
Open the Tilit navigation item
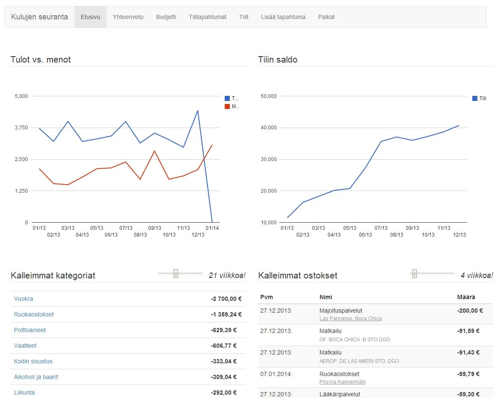tap(244, 17)
